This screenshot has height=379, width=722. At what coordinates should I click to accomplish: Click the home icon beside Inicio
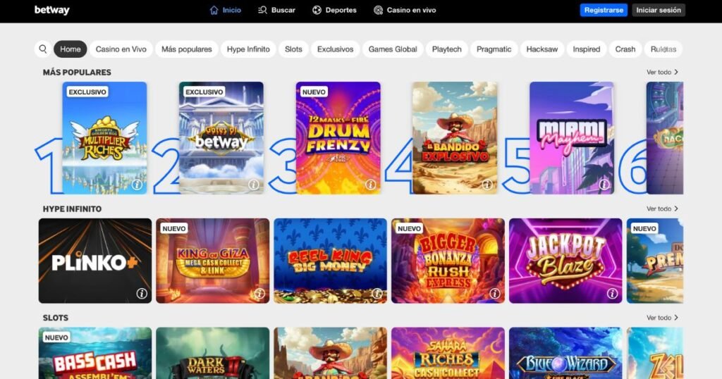click(x=214, y=10)
